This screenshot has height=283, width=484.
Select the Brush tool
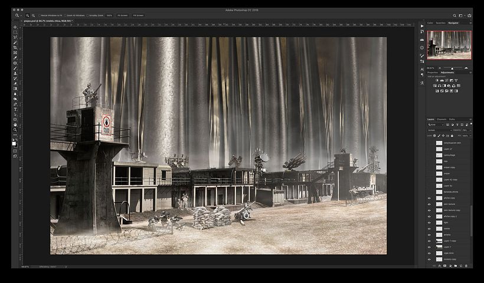tap(15, 68)
